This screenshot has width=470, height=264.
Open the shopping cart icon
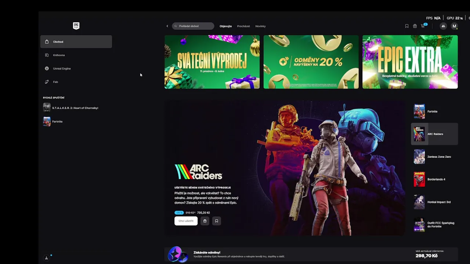click(x=423, y=26)
